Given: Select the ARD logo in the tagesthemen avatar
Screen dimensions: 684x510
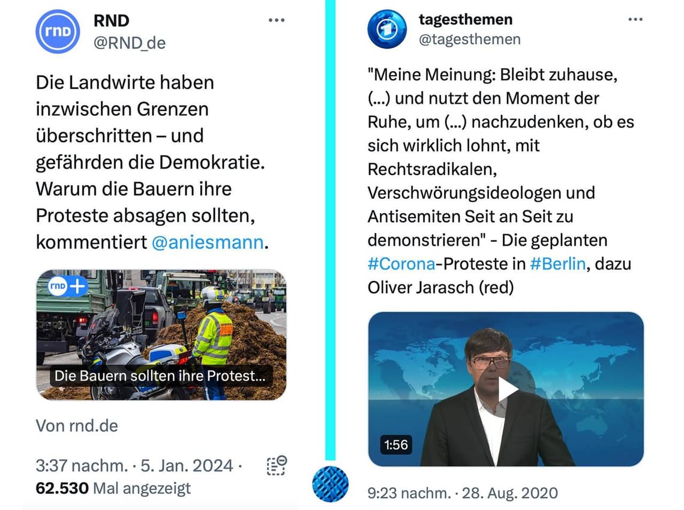Looking at the screenshot, I should [386, 29].
